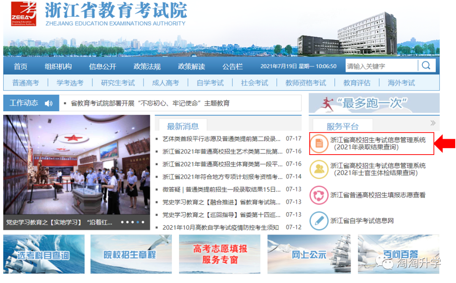Open the 高考志愿填报服务专窗 banner
This screenshot has height=283, width=456.
coord(220,254)
